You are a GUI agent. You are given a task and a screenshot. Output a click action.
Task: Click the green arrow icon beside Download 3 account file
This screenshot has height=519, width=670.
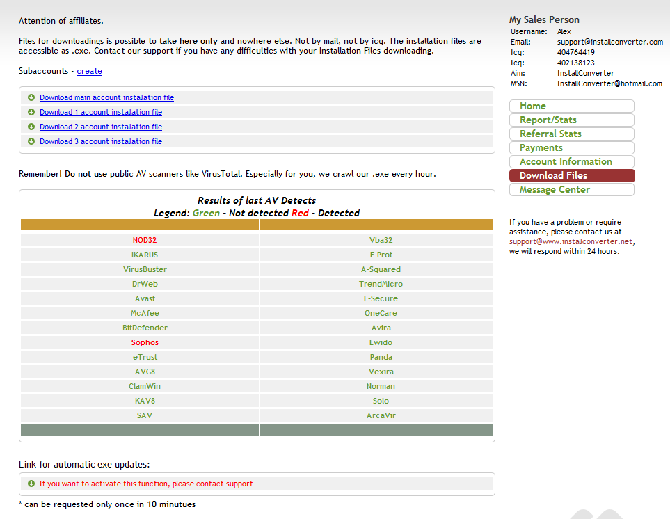pos(31,141)
